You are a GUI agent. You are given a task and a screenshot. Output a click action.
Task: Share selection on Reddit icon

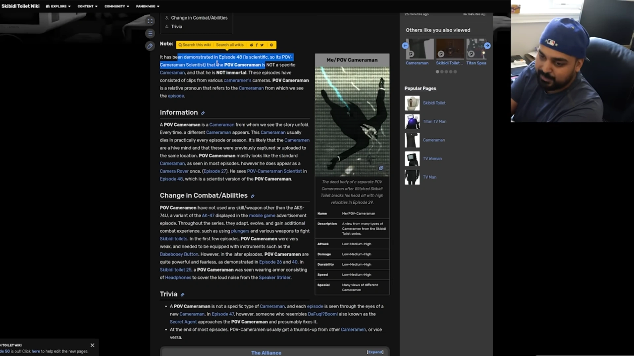point(251,45)
